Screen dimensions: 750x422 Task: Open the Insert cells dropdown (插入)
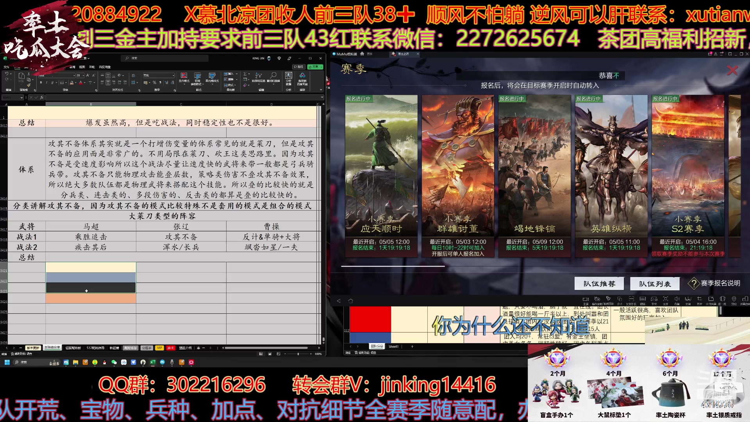tap(237, 74)
